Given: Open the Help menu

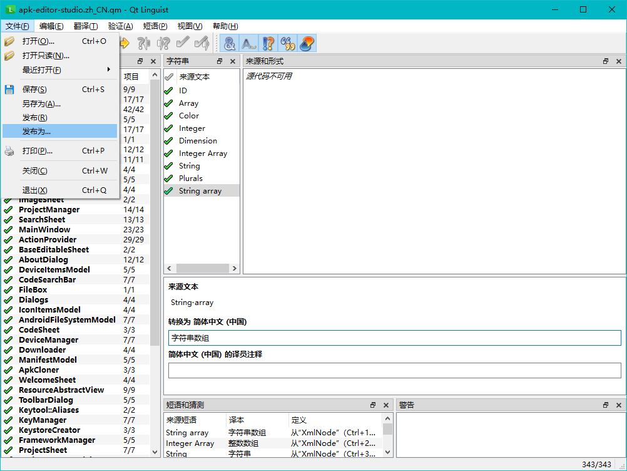Looking at the screenshot, I should [225, 26].
